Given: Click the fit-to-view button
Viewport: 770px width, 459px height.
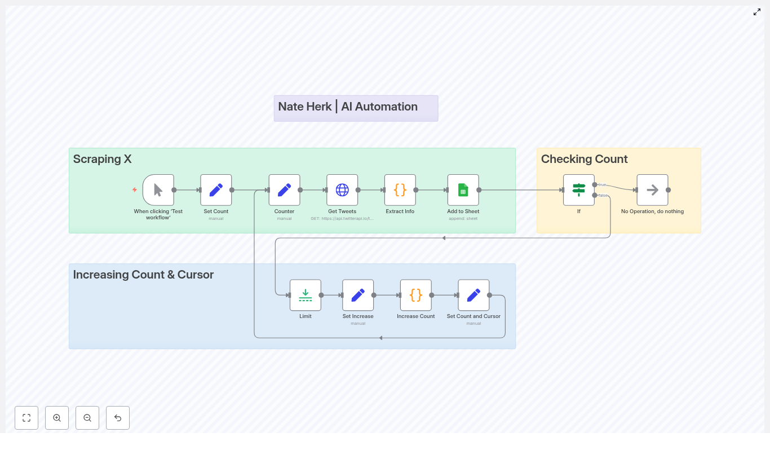Looking at the screenshot, I should click(26, 418).
